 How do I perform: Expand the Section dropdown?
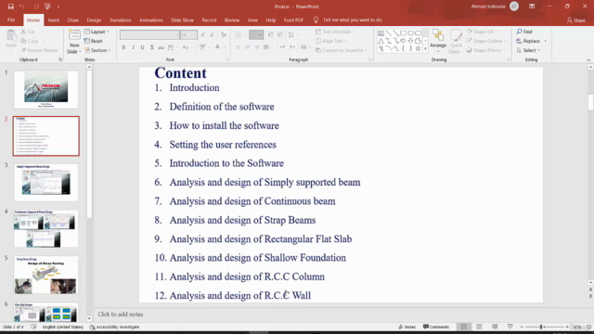(97, 50)
